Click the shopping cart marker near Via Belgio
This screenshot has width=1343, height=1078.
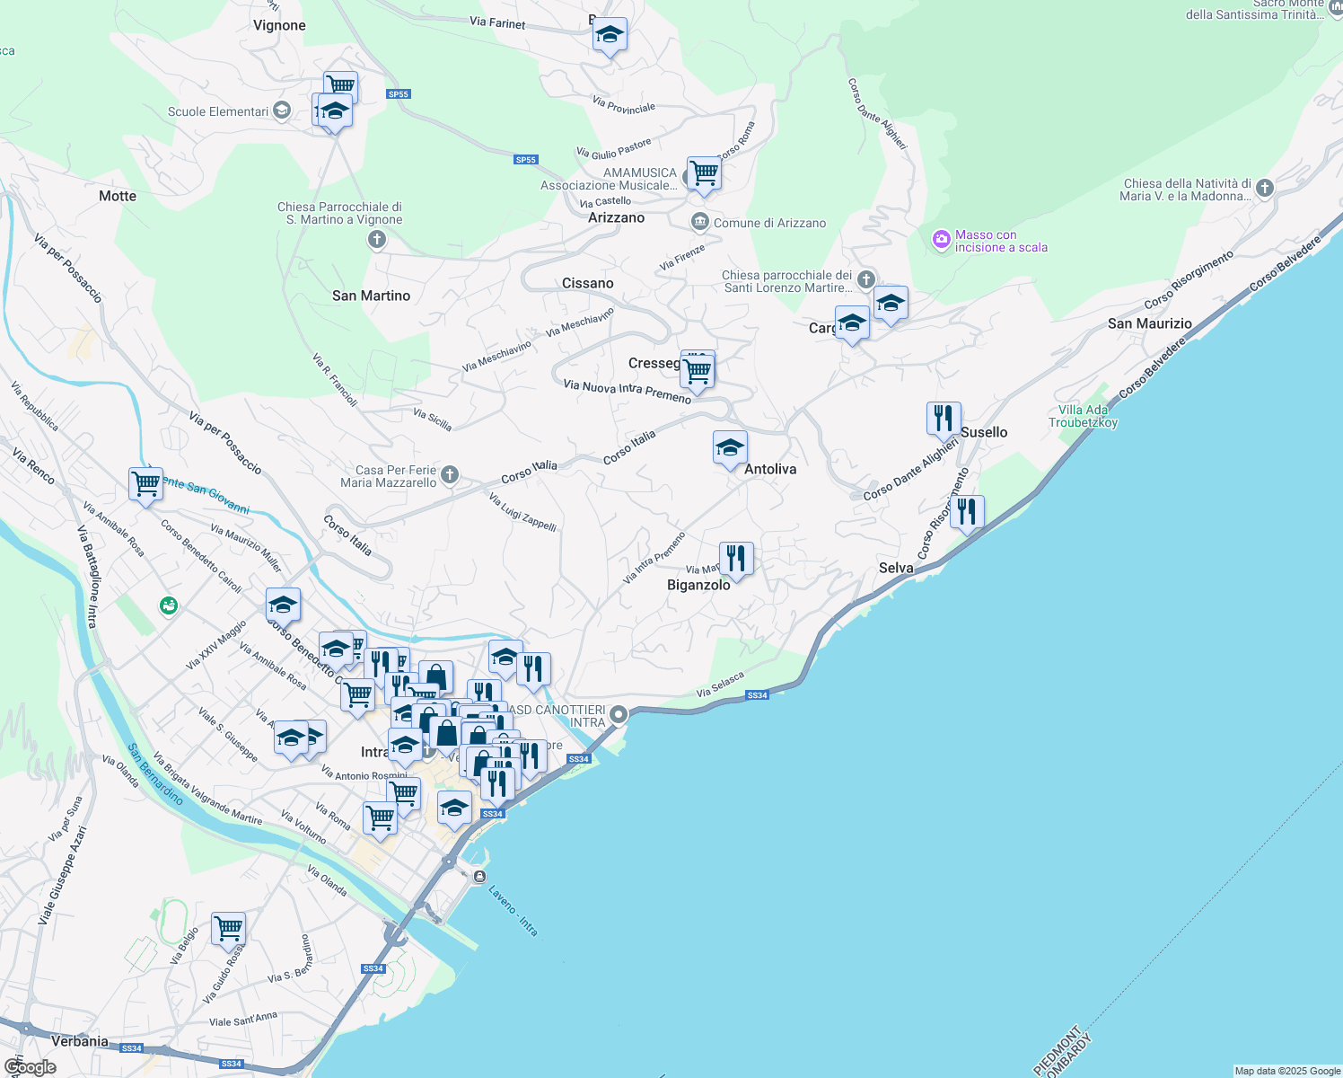229,931
